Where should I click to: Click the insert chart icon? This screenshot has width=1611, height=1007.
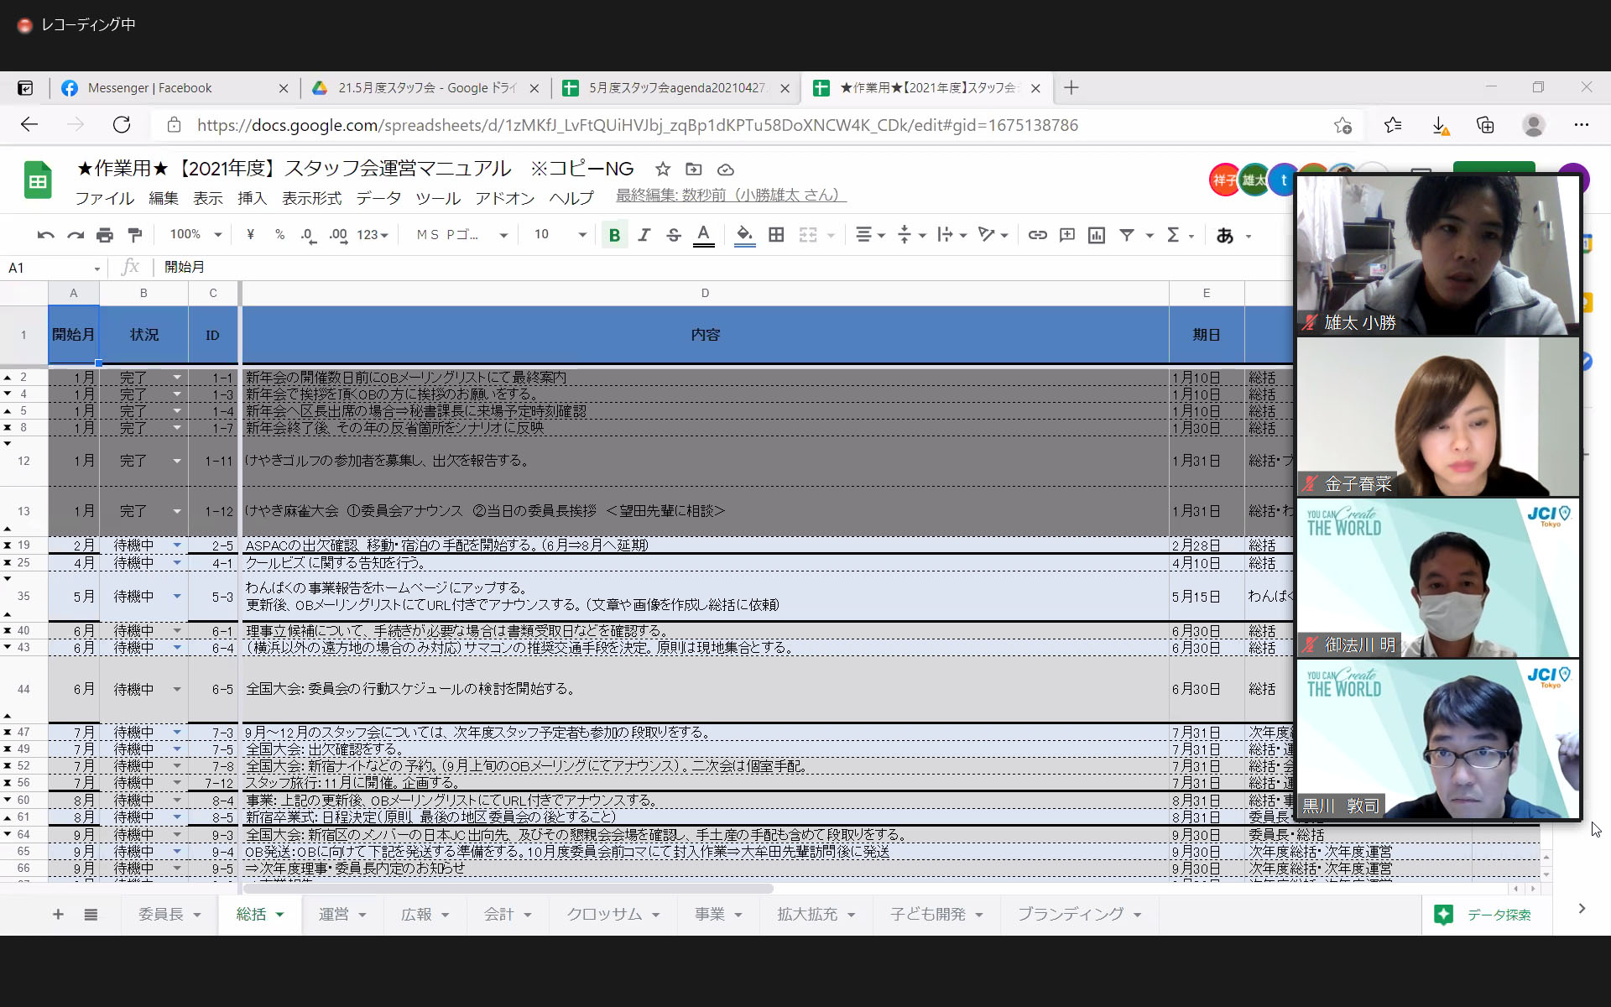pyautogui.click(x=1096, y=235)
